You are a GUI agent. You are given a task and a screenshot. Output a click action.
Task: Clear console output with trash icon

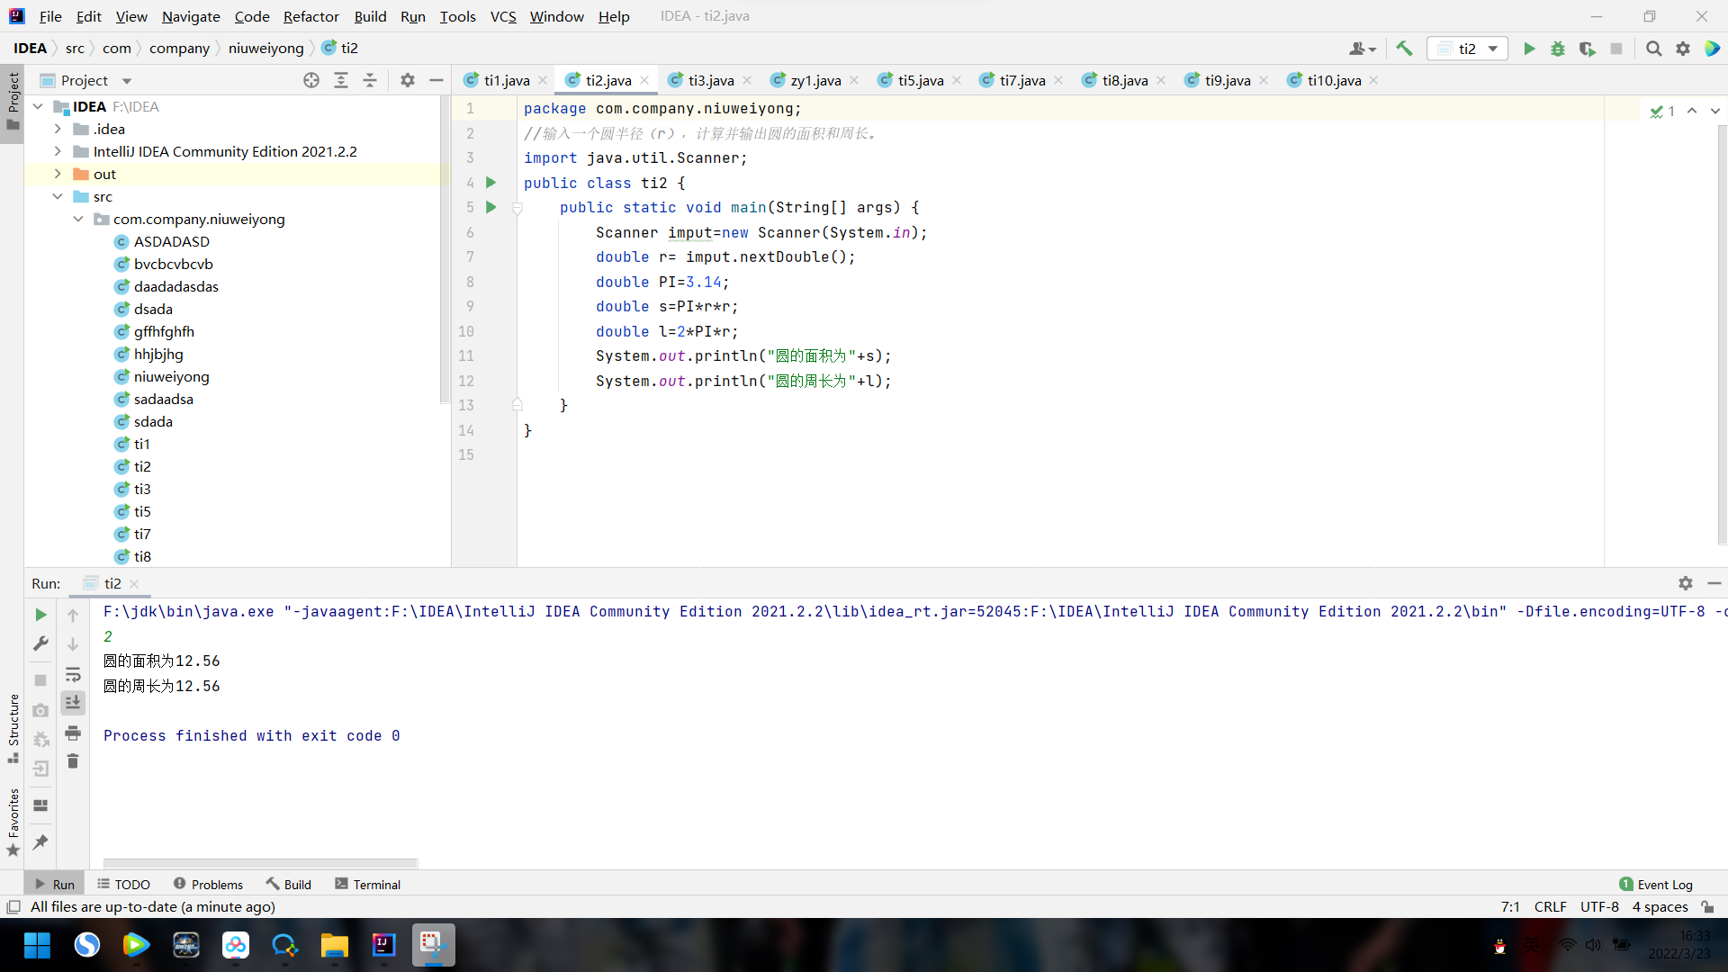[73, 762]
